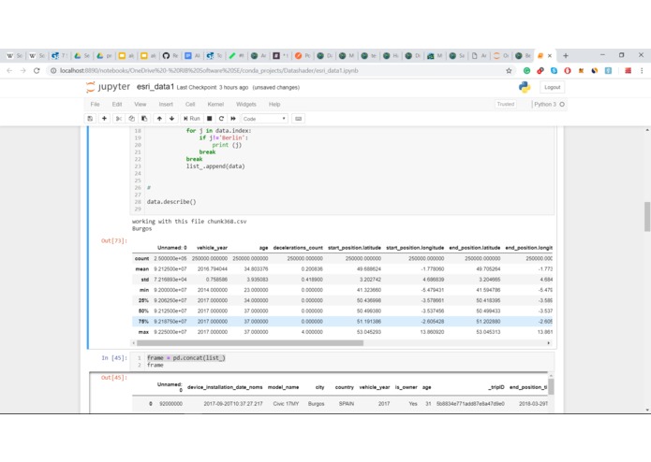Click the red Opera-style extension icon
This screenshot has width=651, height=462.
(568, 71)
